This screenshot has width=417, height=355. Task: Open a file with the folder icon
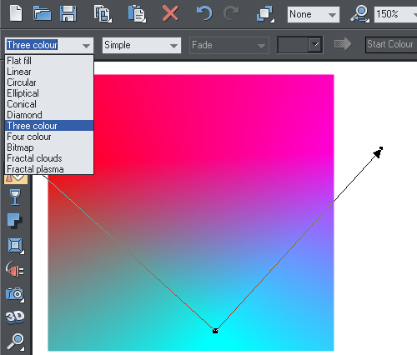(42, 13)
